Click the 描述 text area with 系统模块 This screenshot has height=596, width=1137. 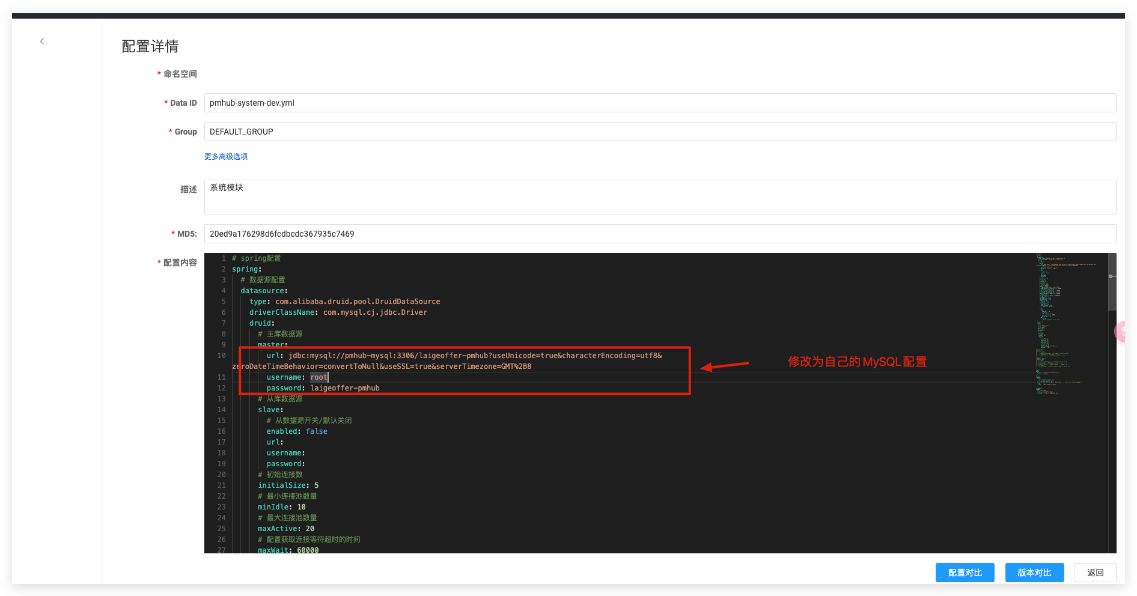click(x=660, y=197)
